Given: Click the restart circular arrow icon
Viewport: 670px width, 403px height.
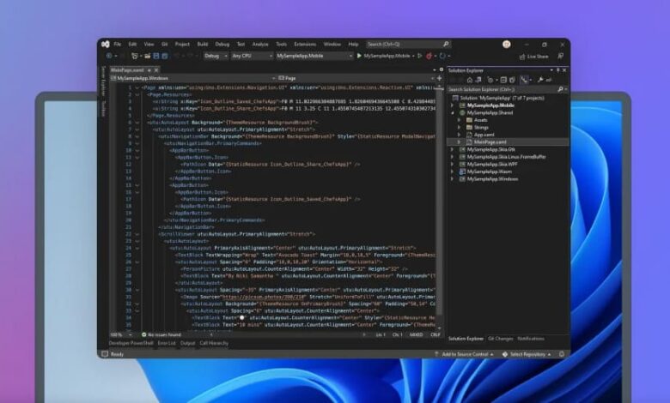Looking at the screenshot, I should (x=442, y=56).
